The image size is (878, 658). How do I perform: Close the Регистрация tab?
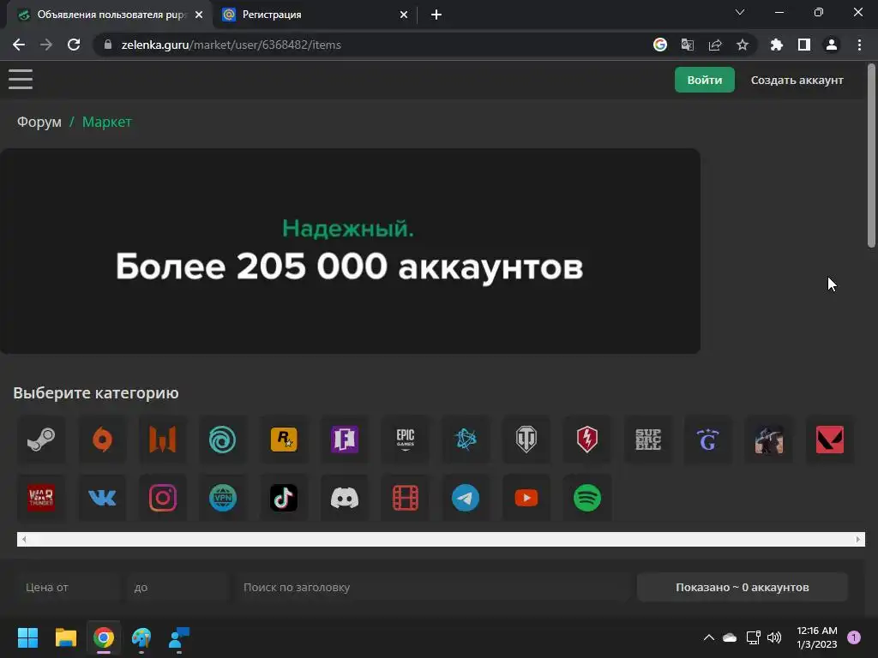click(x=404, y=15)
